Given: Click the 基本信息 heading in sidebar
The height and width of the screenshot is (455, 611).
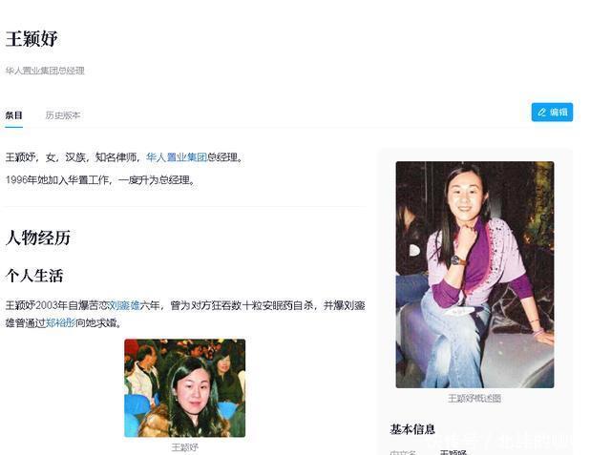Looking at the screenshot, I should pyautogui.click(x=412, y=429).
